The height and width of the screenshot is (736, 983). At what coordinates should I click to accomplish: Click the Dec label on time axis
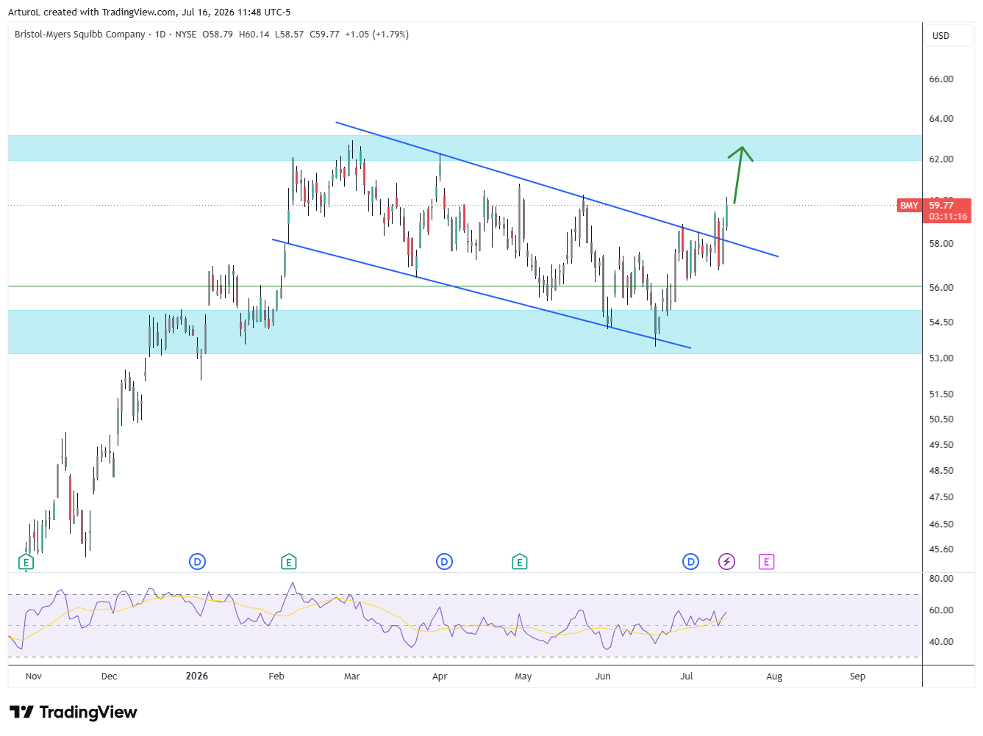[109, 676]
